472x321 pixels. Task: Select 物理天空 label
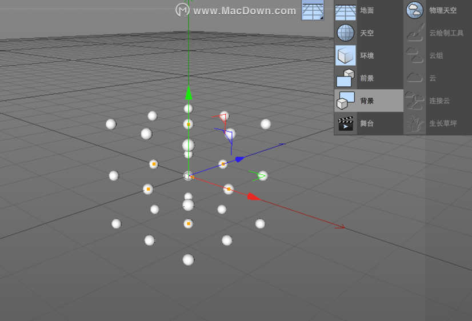pos(443,10)
